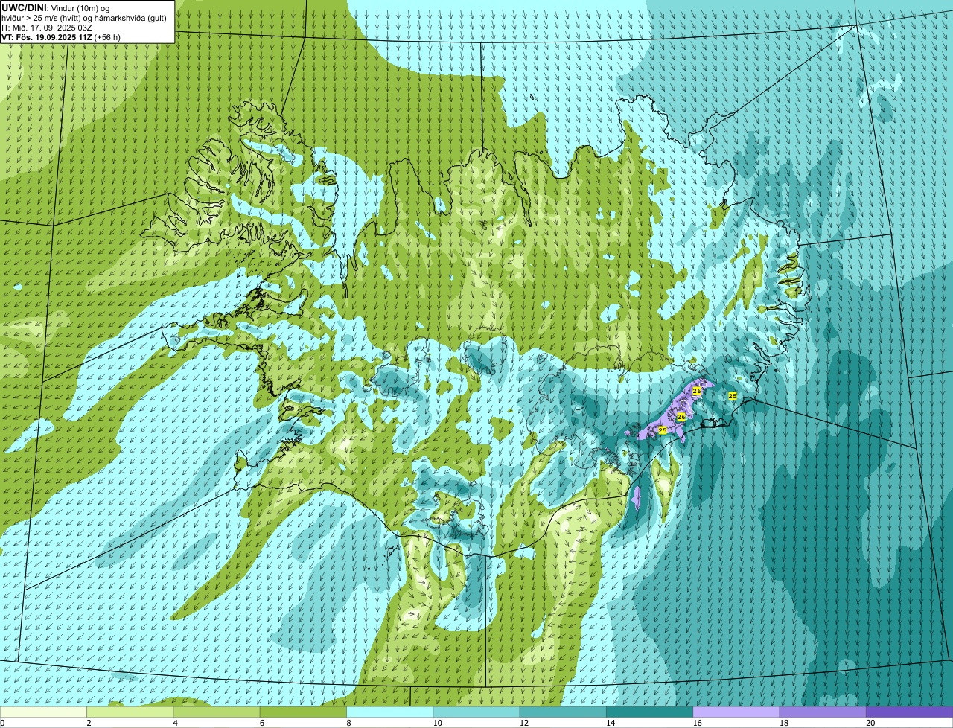
Task: Click the legend scale label '20'
Action: [x=870, y=722]
